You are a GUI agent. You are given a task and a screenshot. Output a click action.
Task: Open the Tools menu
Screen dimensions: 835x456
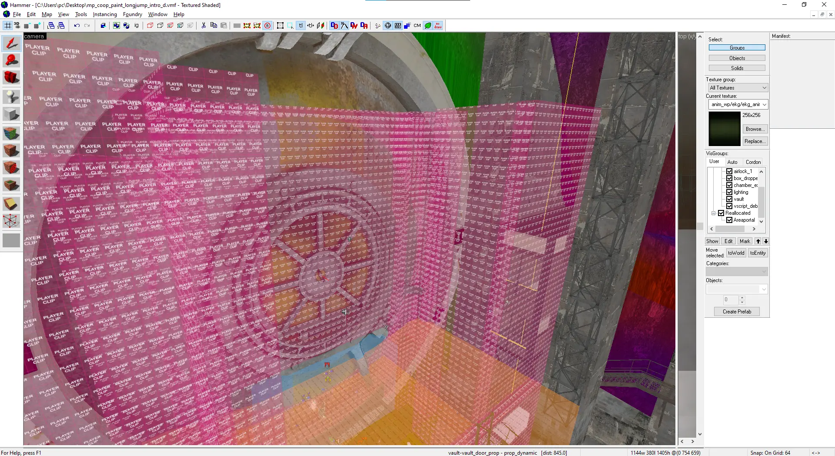81,14
